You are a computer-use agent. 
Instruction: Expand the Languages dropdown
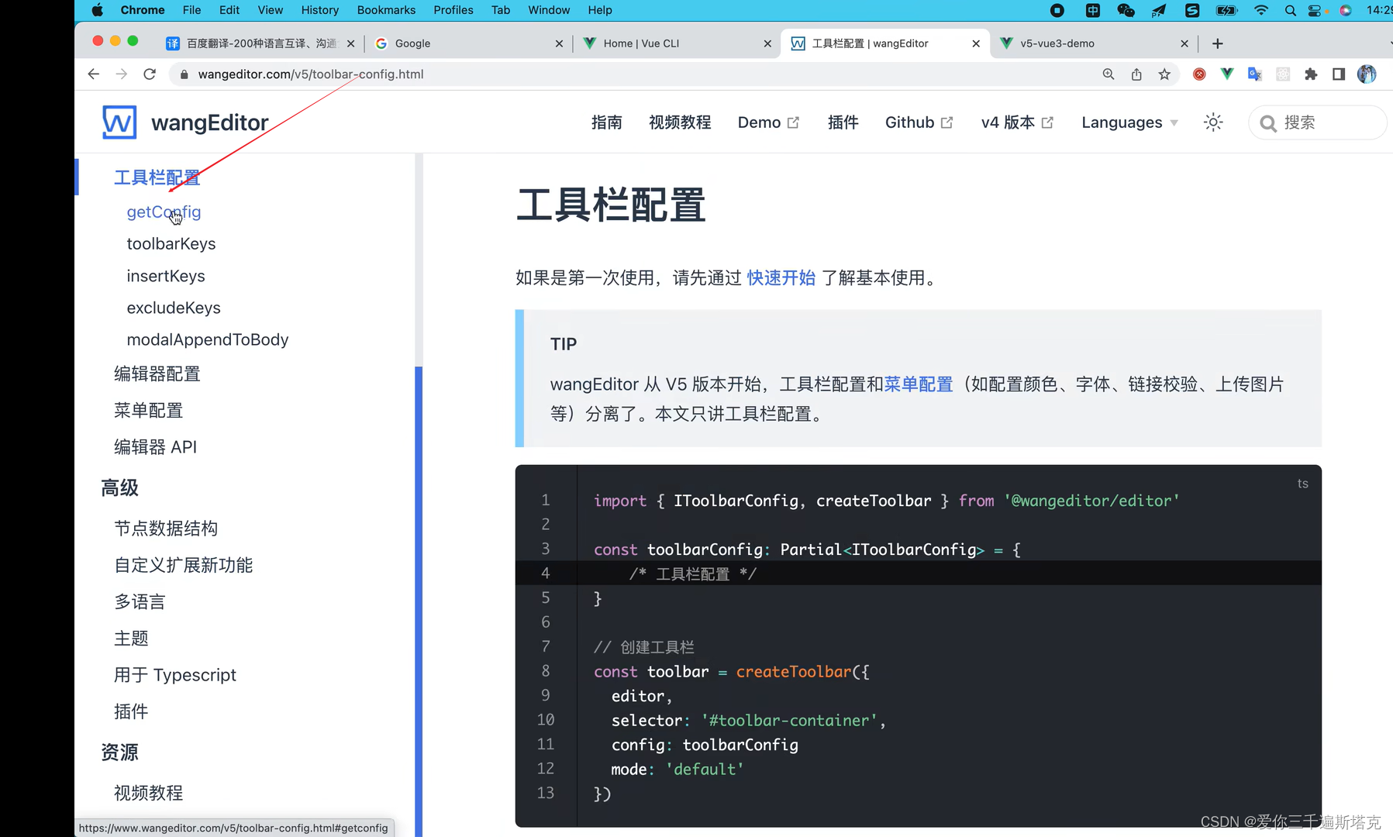(1129, 122)
